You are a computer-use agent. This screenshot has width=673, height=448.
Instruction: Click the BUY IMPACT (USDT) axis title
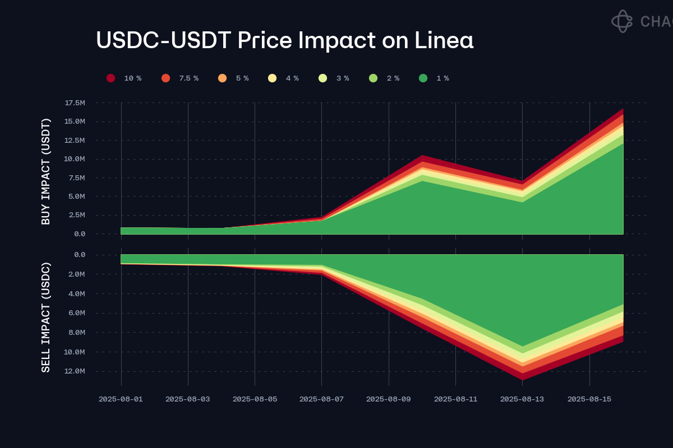[x=46, y=171]
